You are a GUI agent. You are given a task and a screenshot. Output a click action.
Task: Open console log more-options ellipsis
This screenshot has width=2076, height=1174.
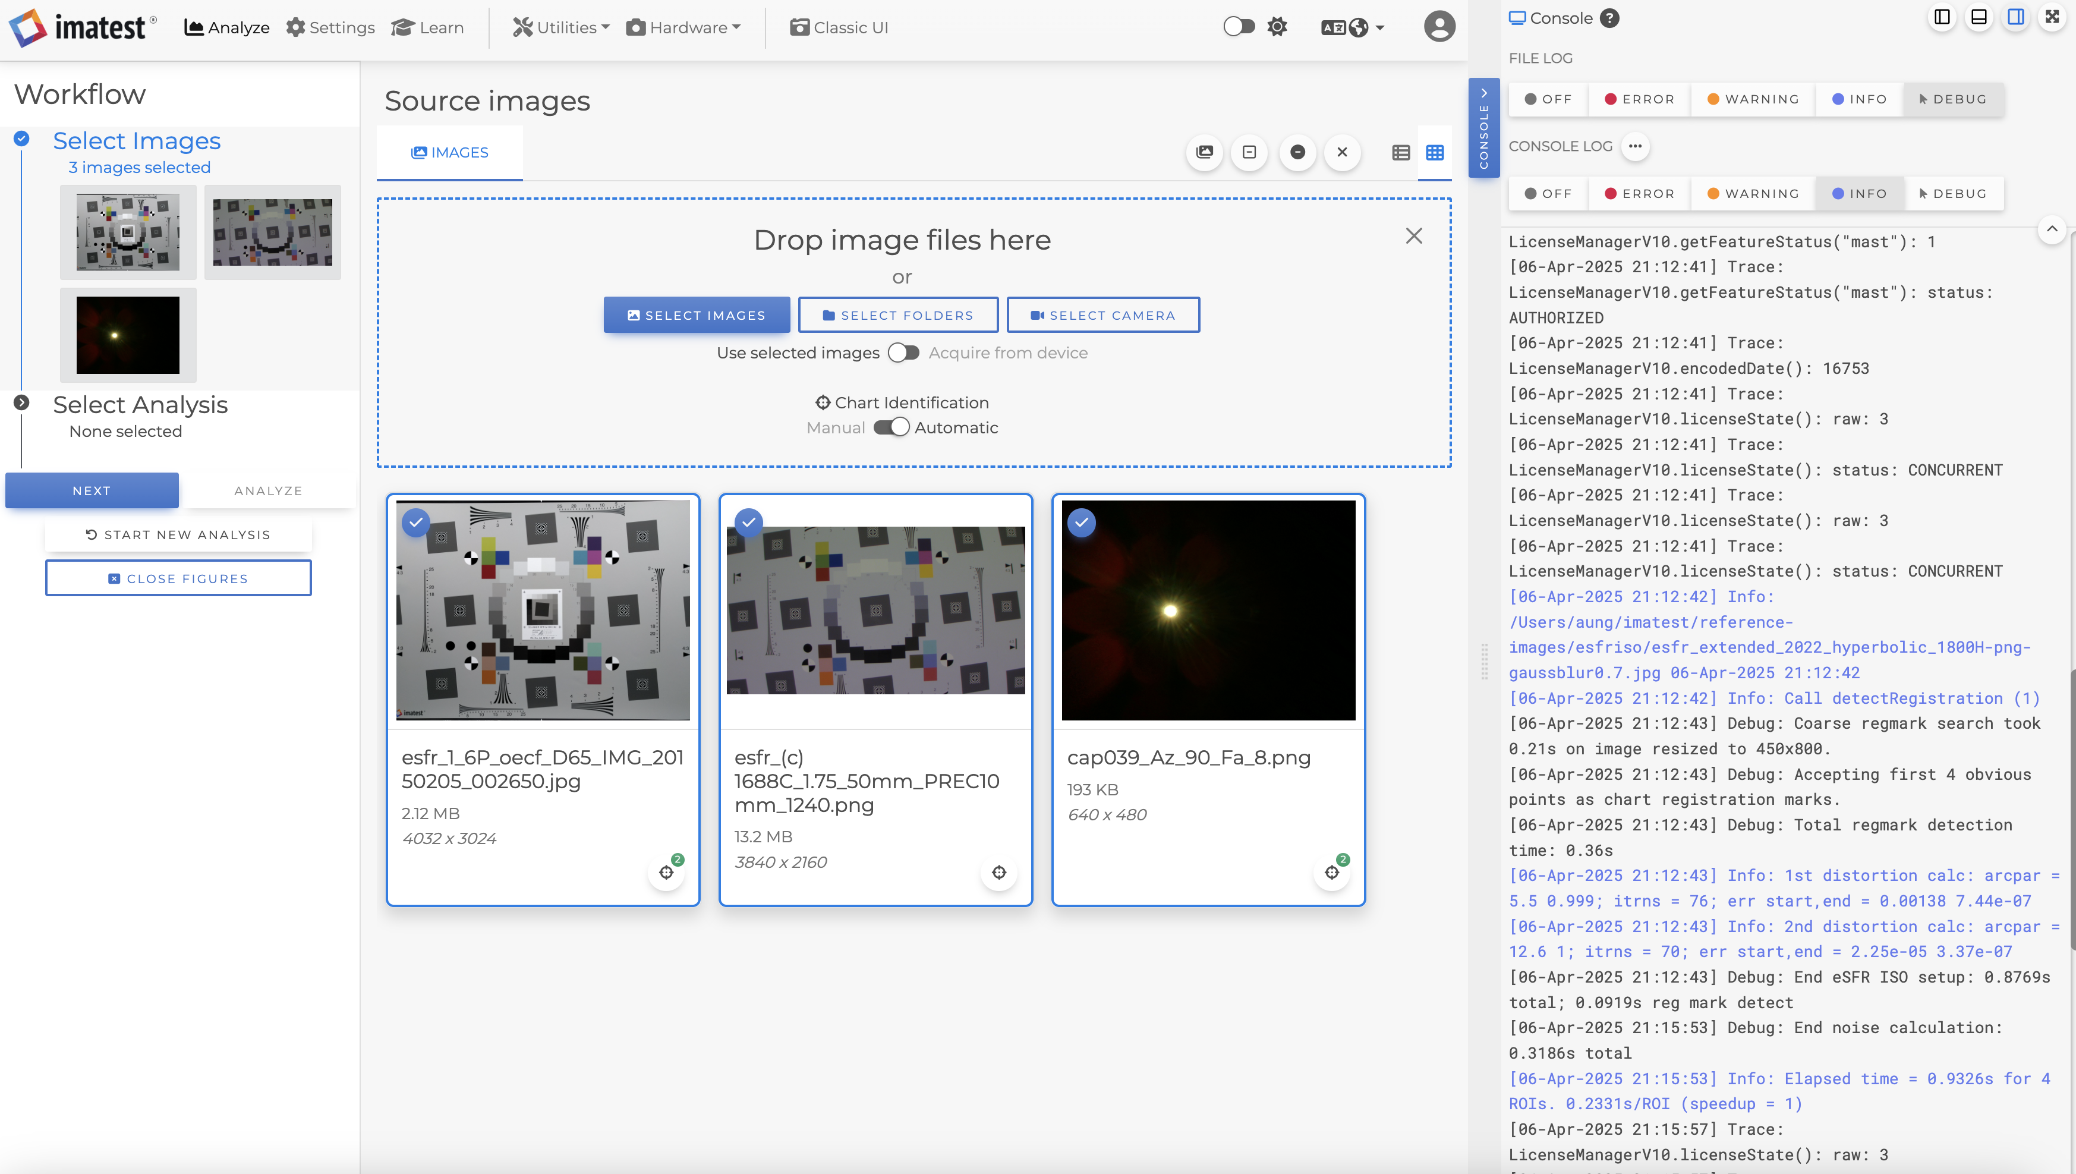point(1634,146)
